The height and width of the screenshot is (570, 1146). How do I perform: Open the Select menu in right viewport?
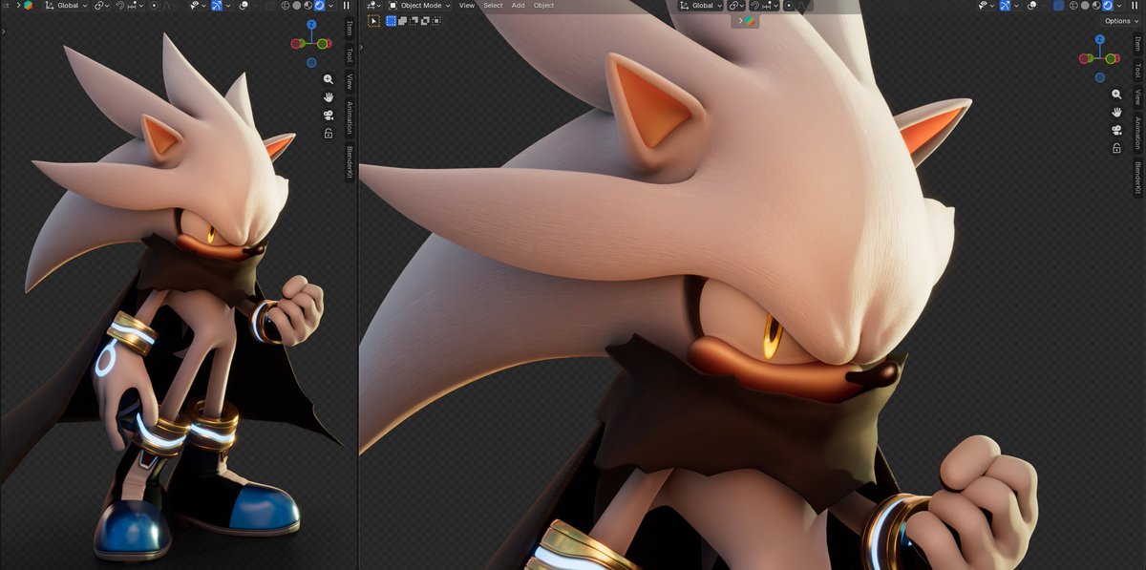pyautogui.click(x=493, y=6)
